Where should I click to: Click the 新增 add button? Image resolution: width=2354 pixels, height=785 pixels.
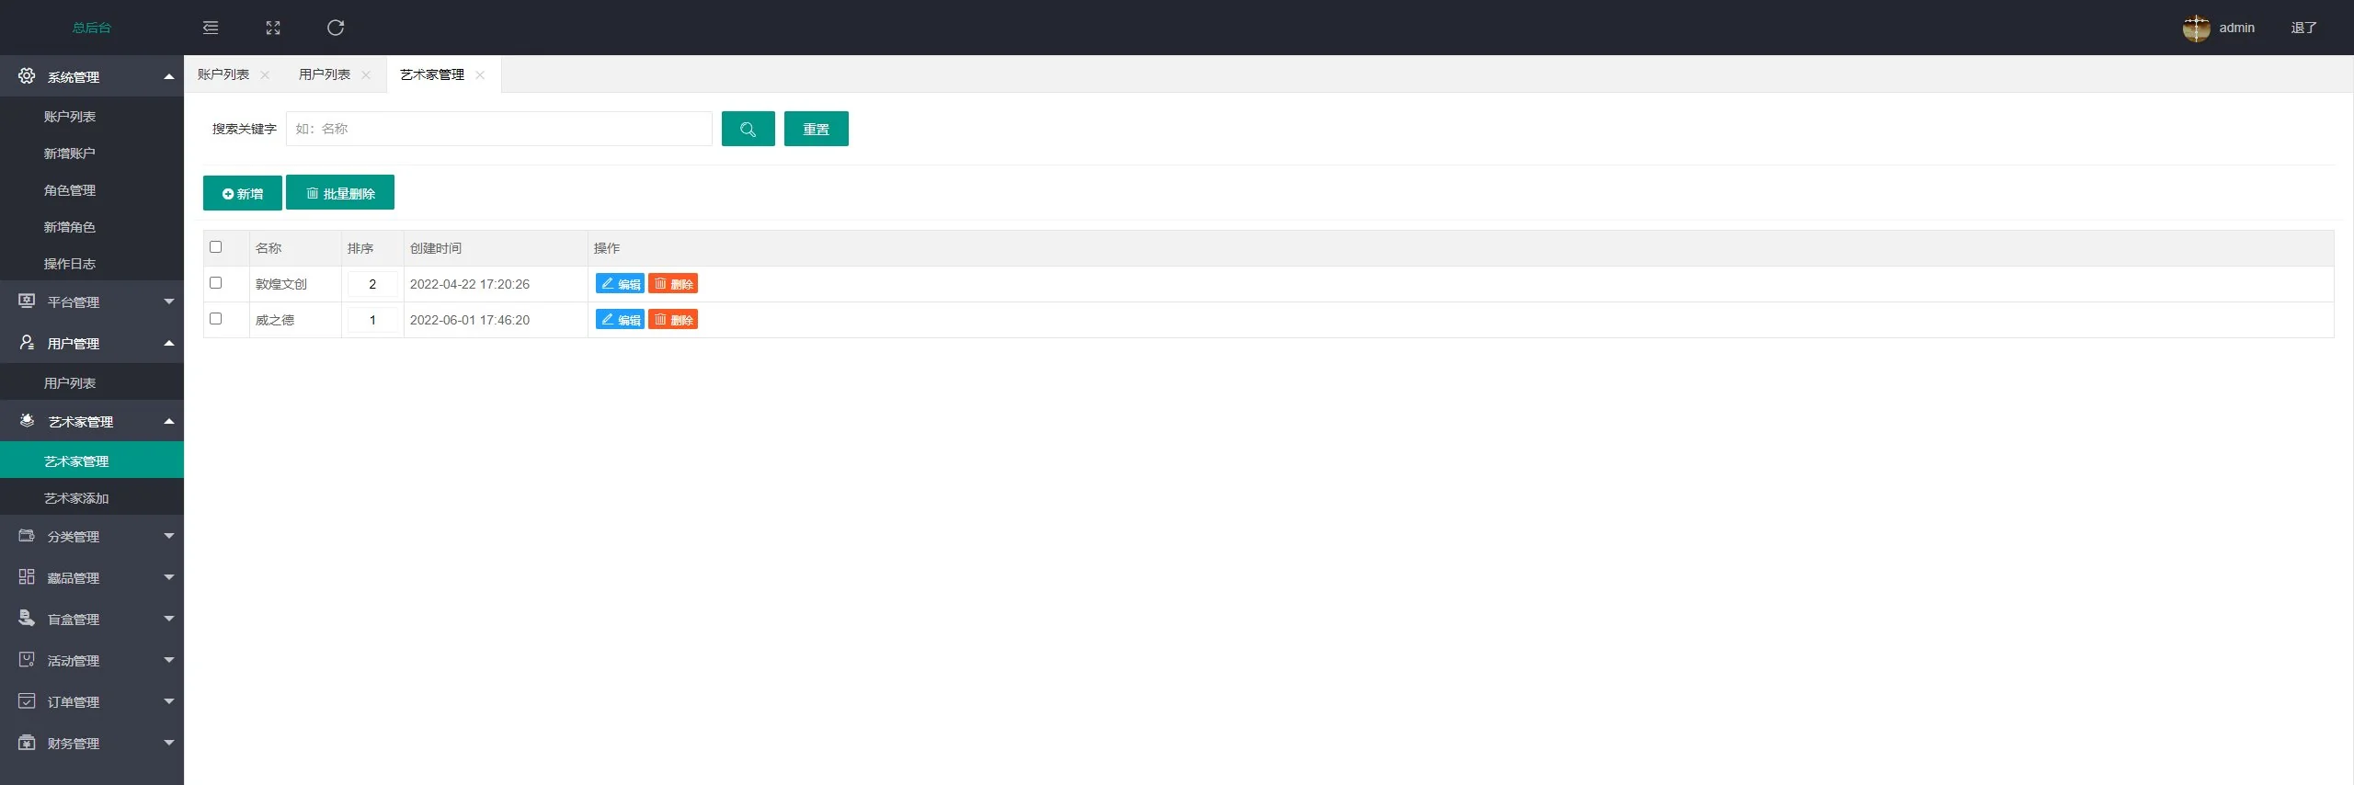tap(242, 193)
